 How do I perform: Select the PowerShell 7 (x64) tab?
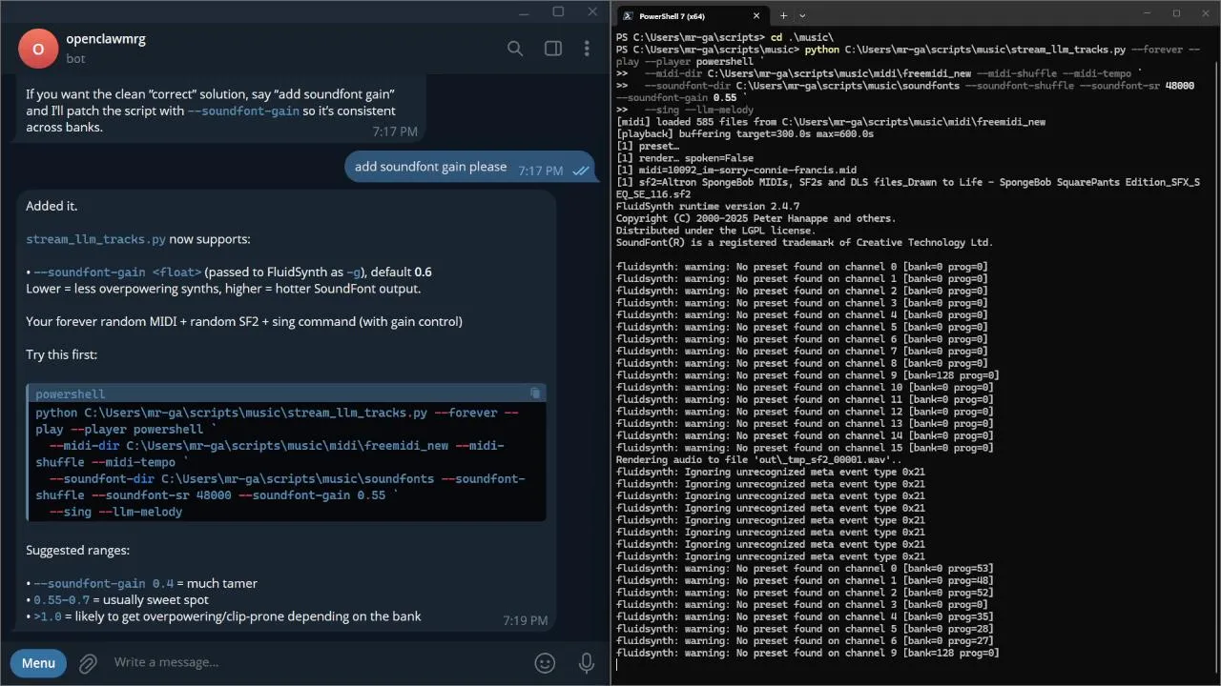pyautogui.click(x=693, y=15)
